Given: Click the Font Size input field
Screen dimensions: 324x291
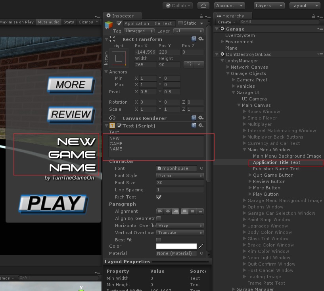Looking at the screenshot, I should coord(180,183).
